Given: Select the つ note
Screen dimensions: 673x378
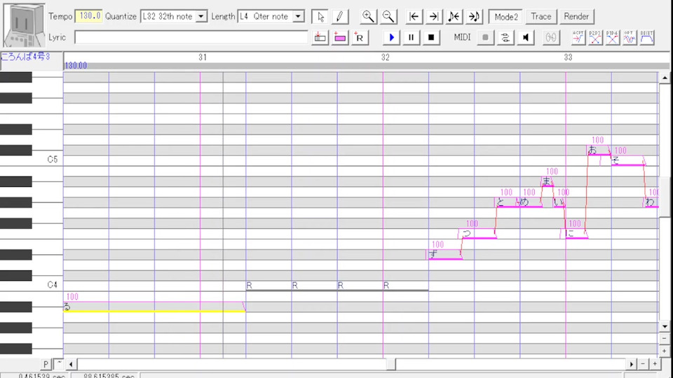Looking at the screenshot, I should pos(478,234).
